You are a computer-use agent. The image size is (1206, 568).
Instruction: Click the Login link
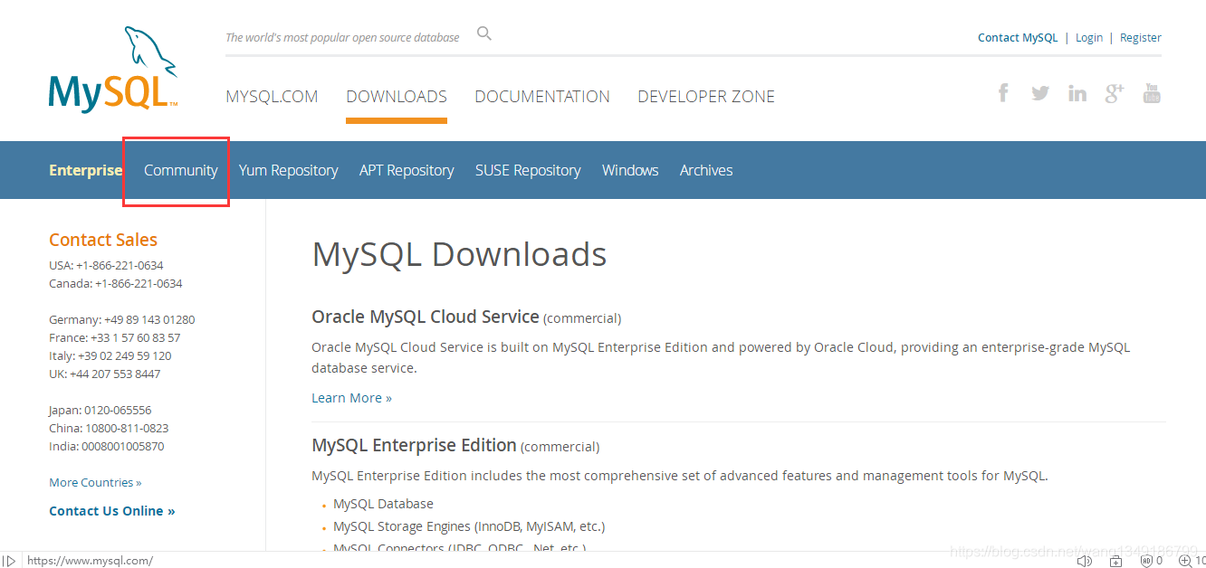coord(1089,37)
